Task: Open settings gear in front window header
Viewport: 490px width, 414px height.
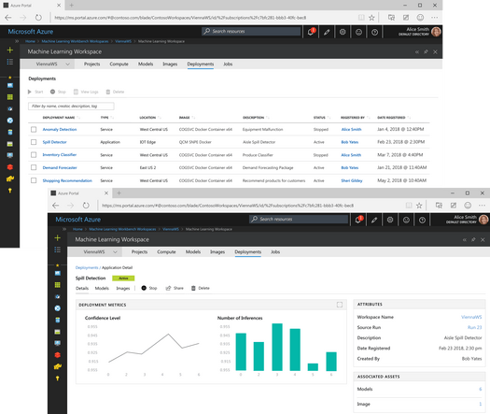Action: 390,220
